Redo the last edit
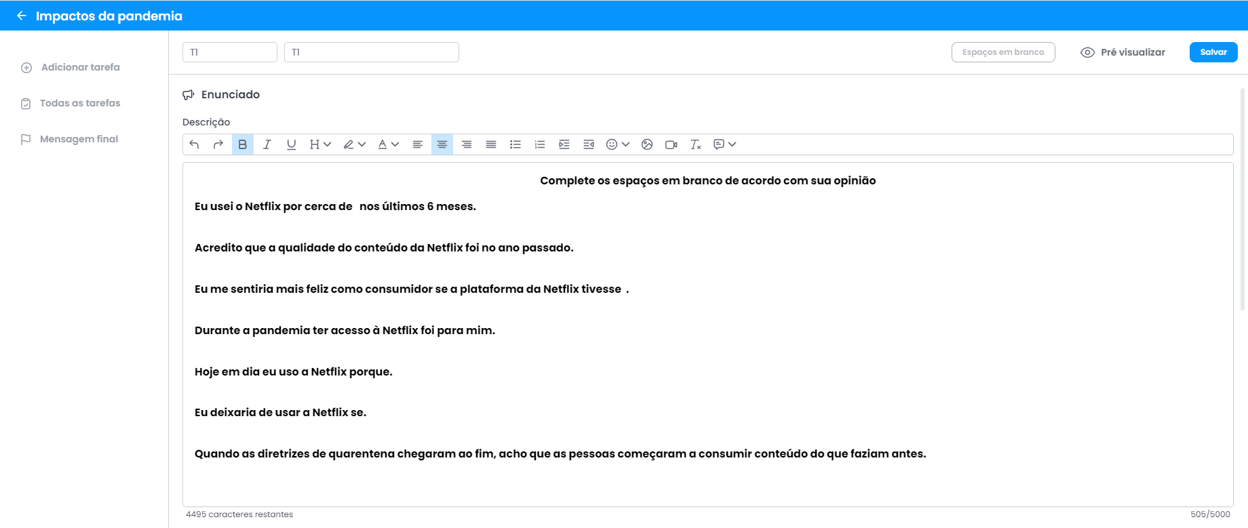This screenshot has width=1248, height=528. 218,144
